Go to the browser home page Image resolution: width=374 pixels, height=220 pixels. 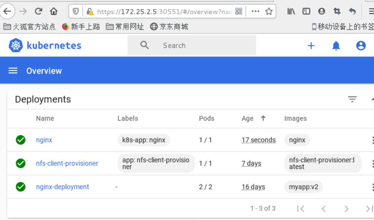(x=54, y=11)
